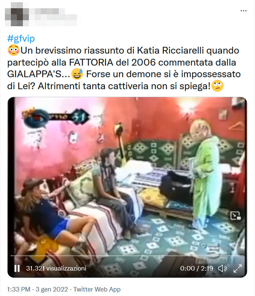Click the flushed face emoji starting the tweet

click(x=13, y=51)
